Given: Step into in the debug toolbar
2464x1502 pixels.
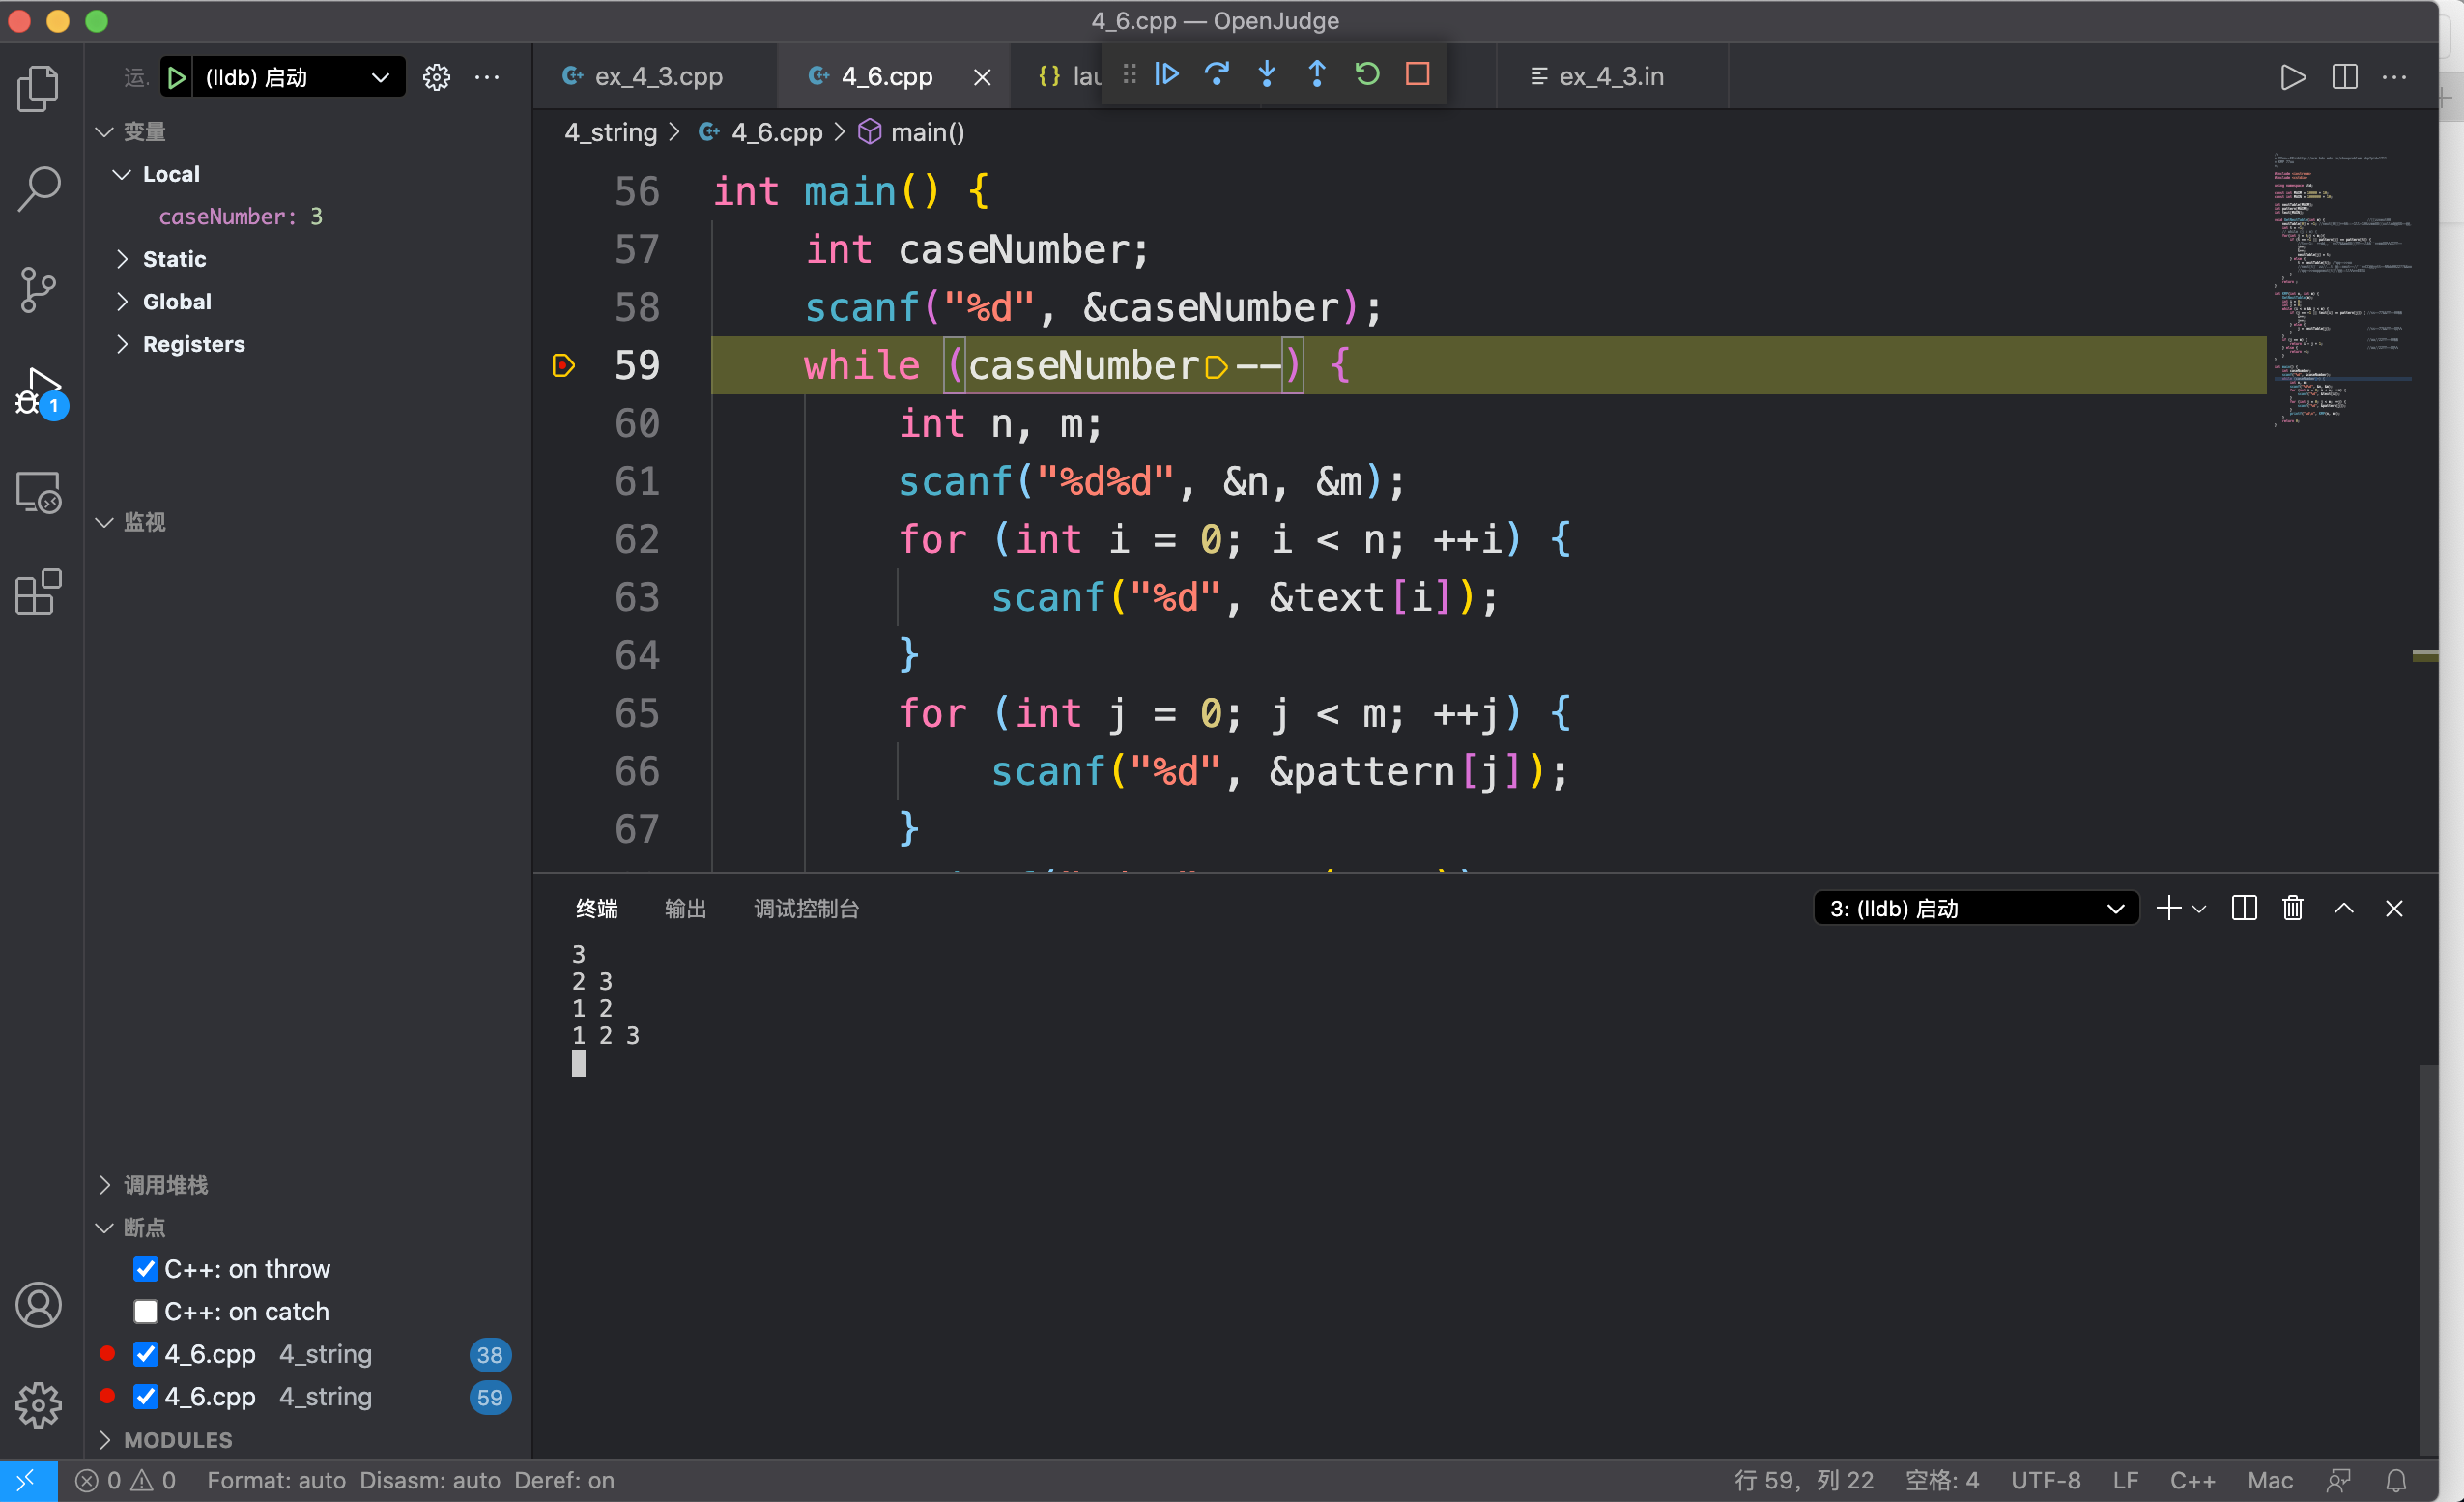Looking at the screenshot, I should (1267, 74).
